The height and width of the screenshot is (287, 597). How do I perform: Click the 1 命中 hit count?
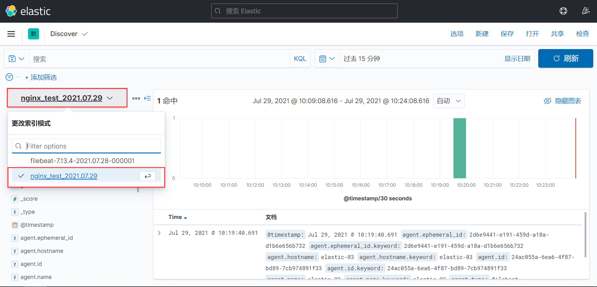(x=167, y=101)
